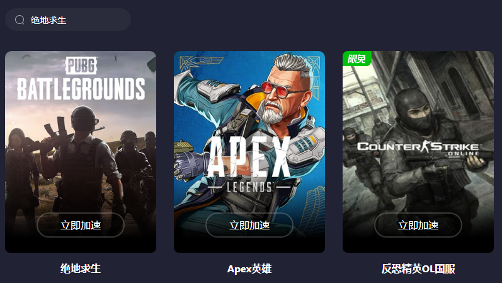Viewport: 502px width, 283px height.
Task: Click the green 限免 badge
Action: (357, 59)
